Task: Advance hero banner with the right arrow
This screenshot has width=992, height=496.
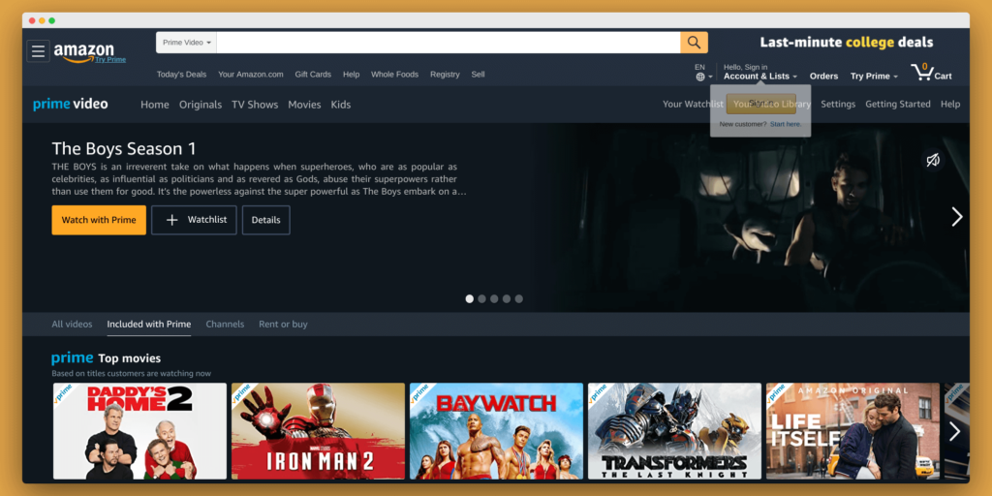Action: click(x=956, y=217)
